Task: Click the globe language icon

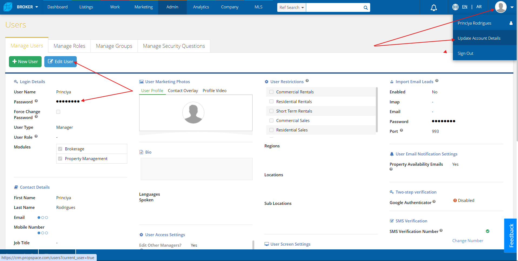Action: pyautogui.click(x=455, y=7)
